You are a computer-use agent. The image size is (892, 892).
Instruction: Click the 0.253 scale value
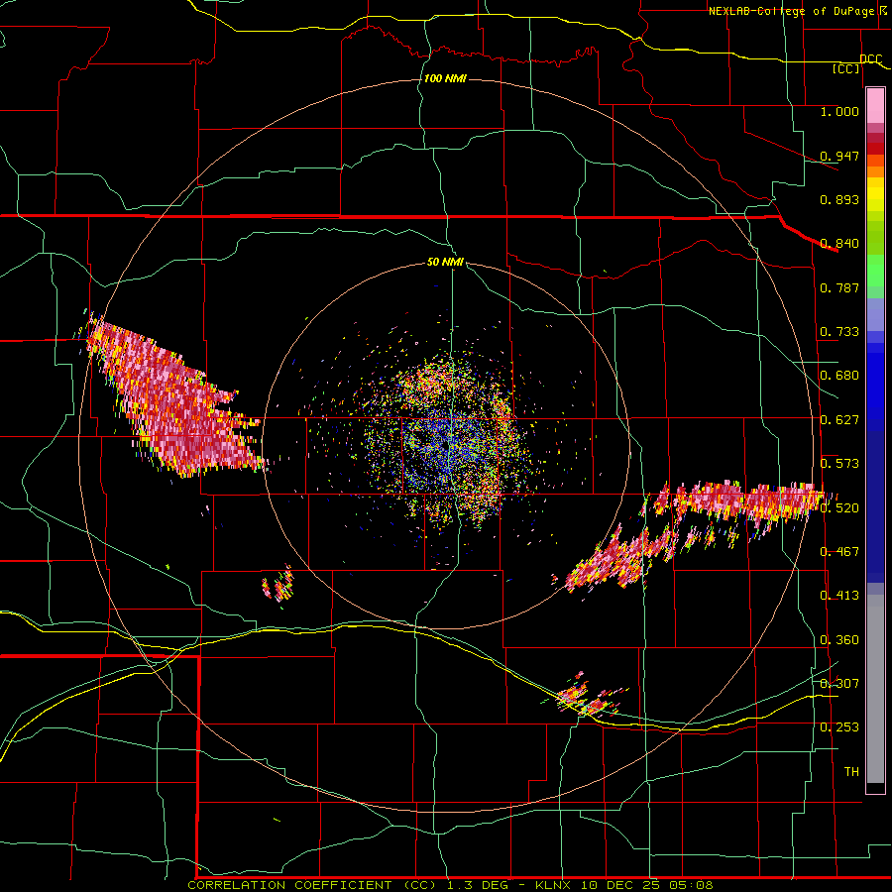tap(839, 727)
